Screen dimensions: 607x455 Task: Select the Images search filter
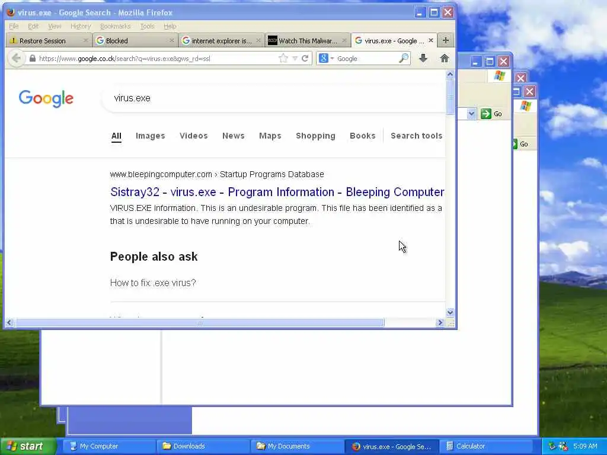pos(150,136)
